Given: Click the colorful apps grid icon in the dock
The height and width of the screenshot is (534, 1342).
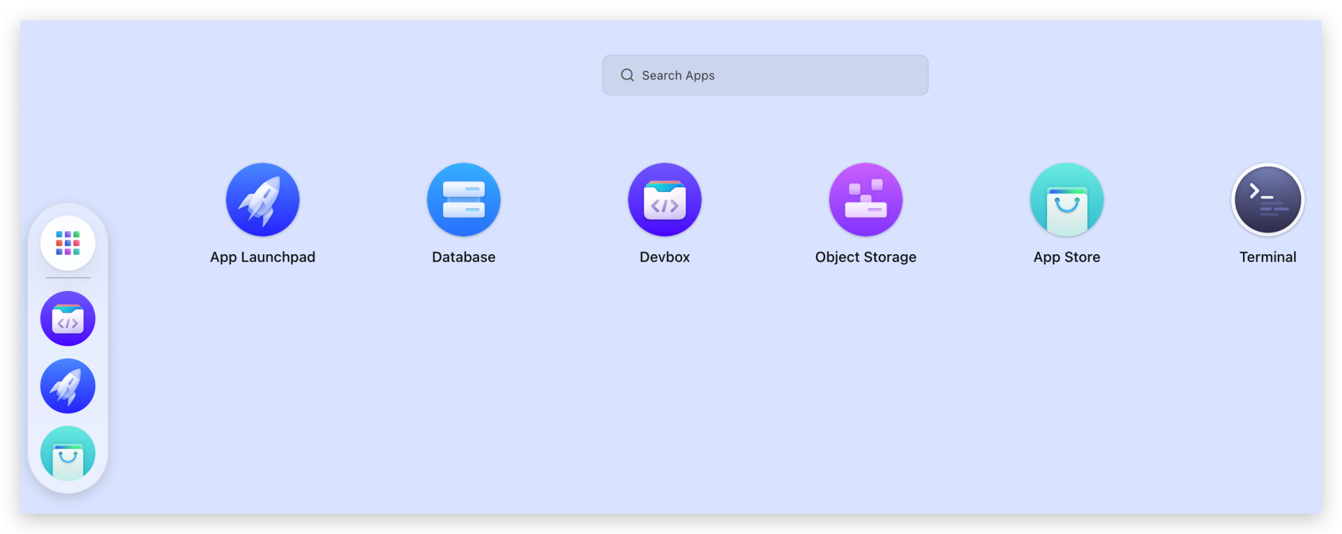Looking at the screenshot, I should 67,243.
